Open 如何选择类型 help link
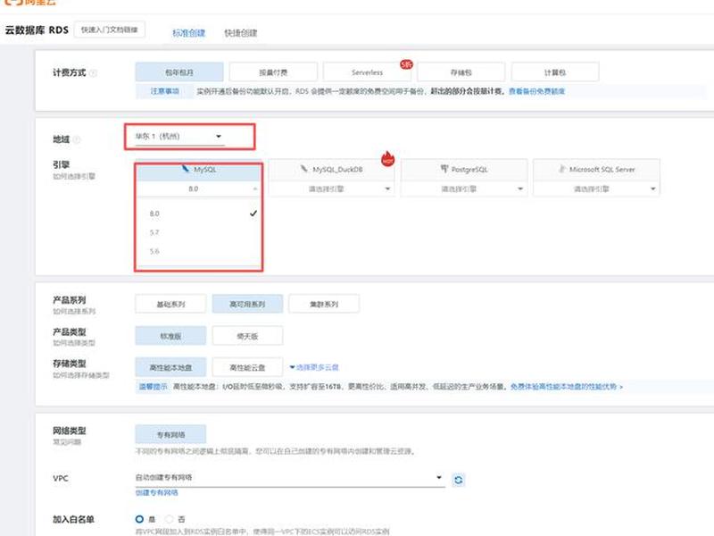The image size is (714, 536). click(x=74, y=343)
